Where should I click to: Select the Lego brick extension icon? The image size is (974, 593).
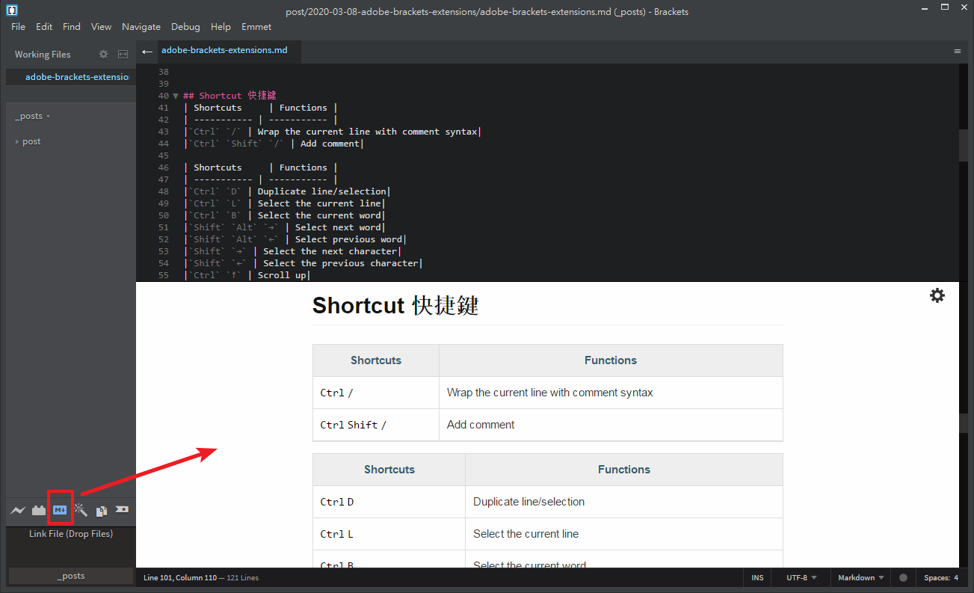tap(38, 510)
